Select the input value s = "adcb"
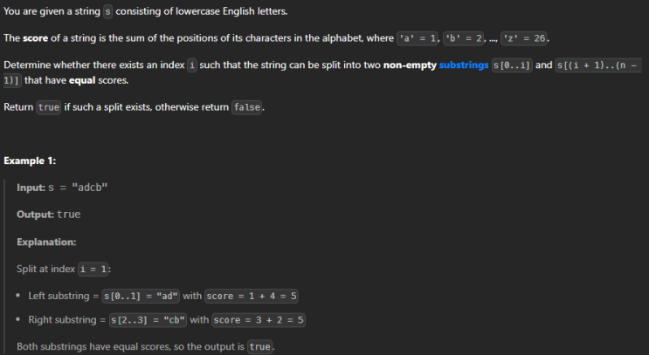The height and width of the screenshot is (355, 649). [78, 188]
